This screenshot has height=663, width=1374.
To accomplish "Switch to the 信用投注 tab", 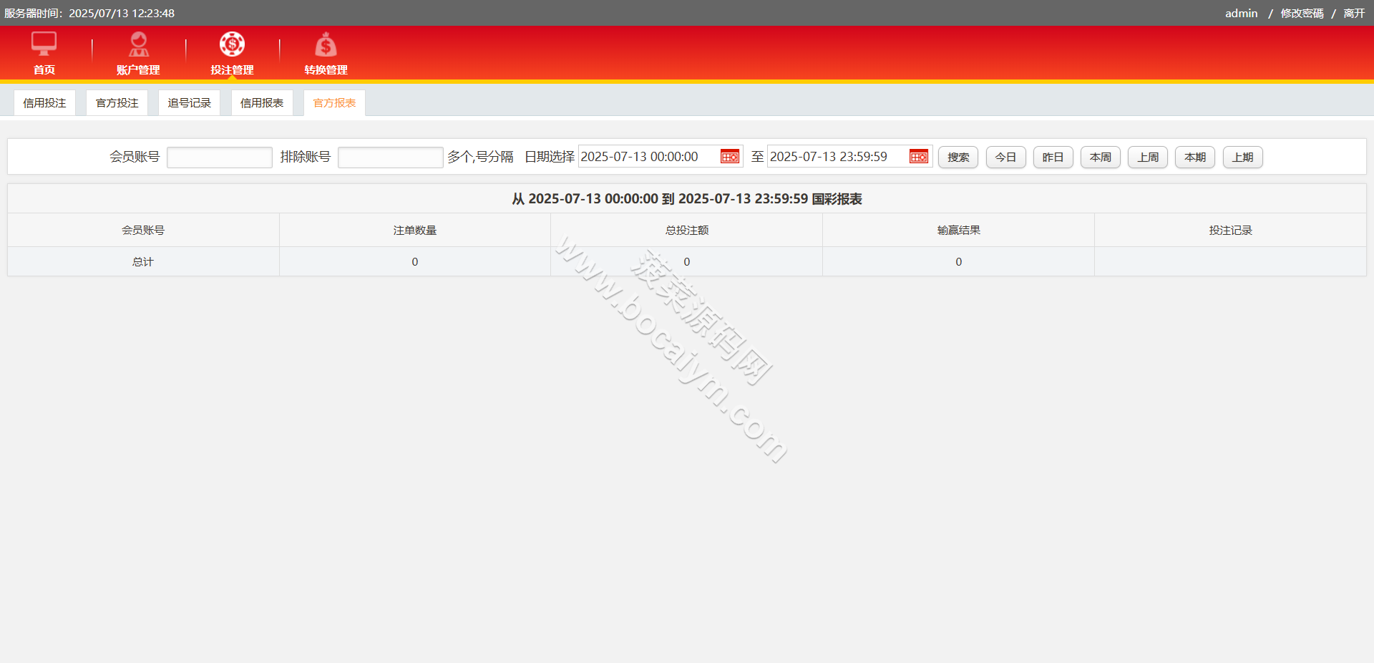I will click(44, 103).
